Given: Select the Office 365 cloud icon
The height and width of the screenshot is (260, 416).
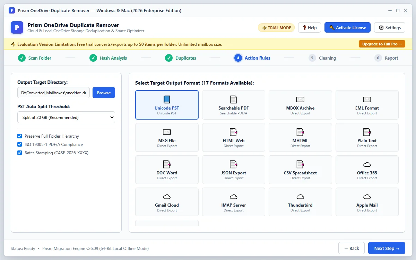Looking at the screenshot, I should 367,164.
